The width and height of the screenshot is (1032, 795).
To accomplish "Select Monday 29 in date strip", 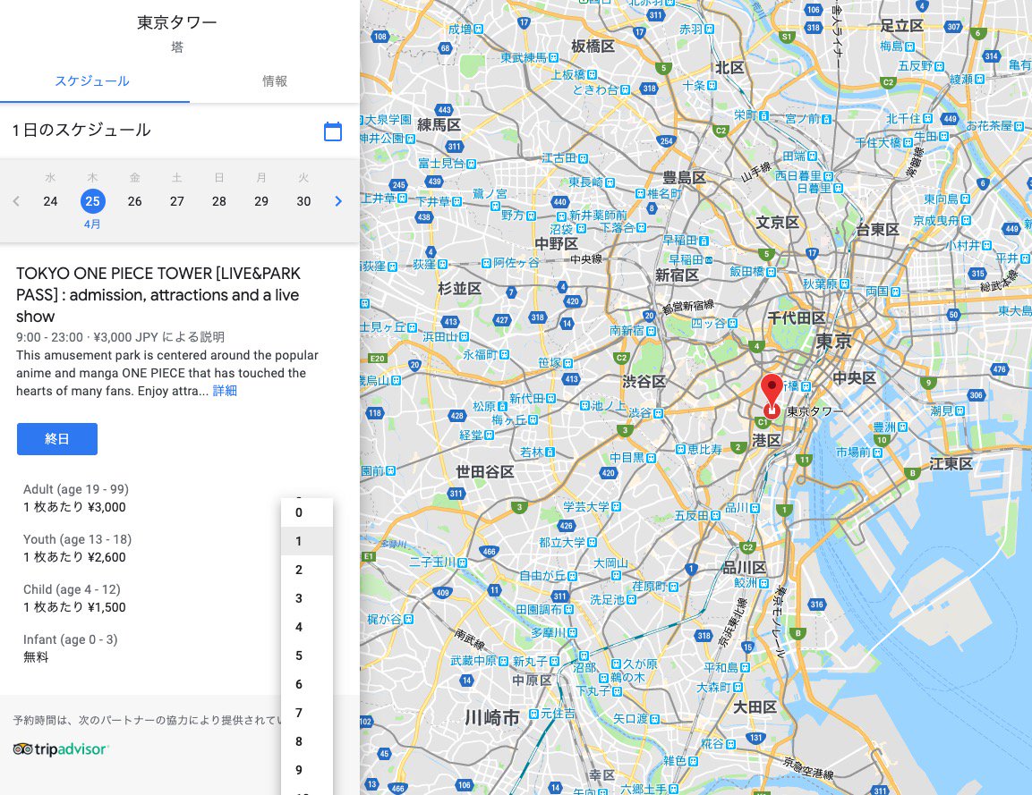I will [261, 201].
